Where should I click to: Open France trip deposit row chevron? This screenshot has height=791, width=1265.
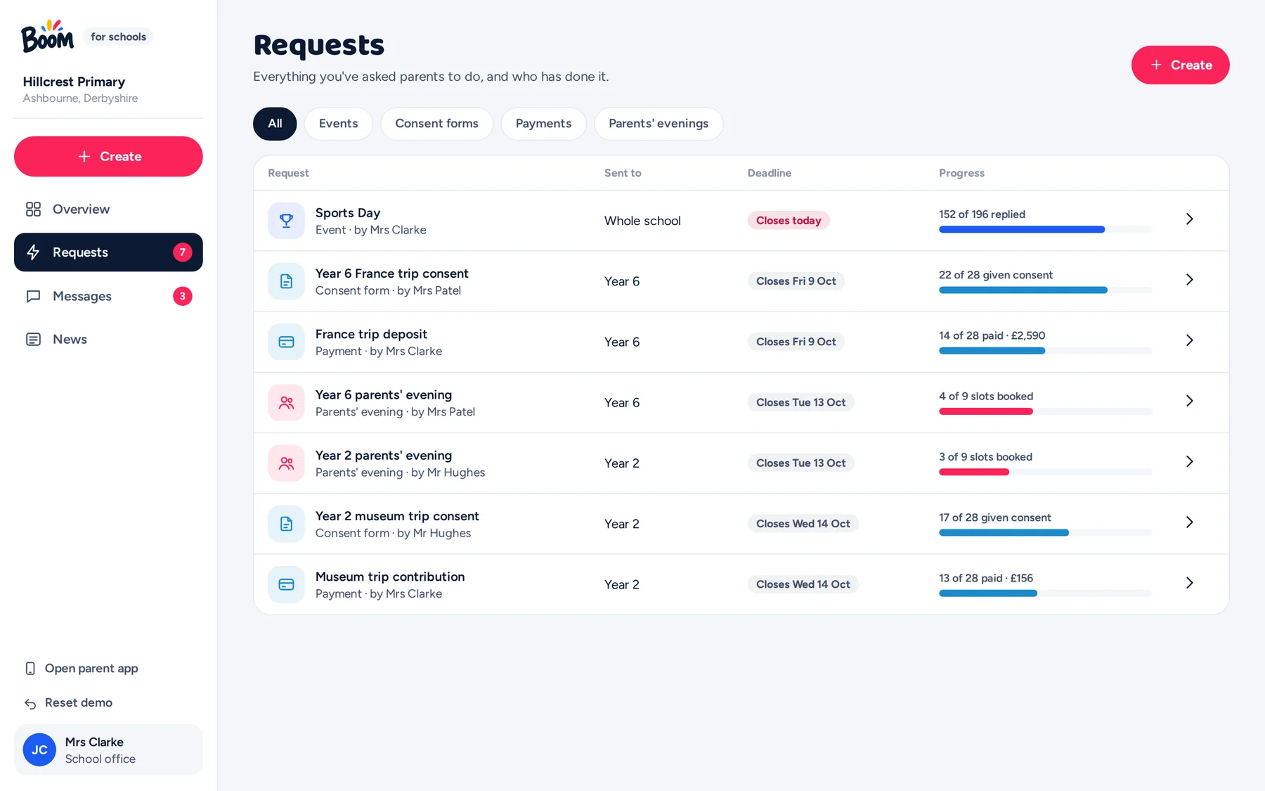(x=1189, y=340)
